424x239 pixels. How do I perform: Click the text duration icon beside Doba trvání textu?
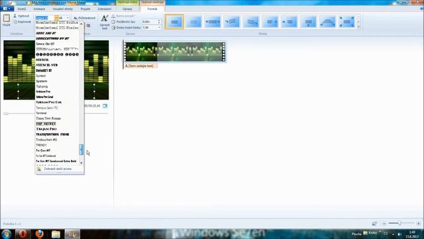(113, 28)
